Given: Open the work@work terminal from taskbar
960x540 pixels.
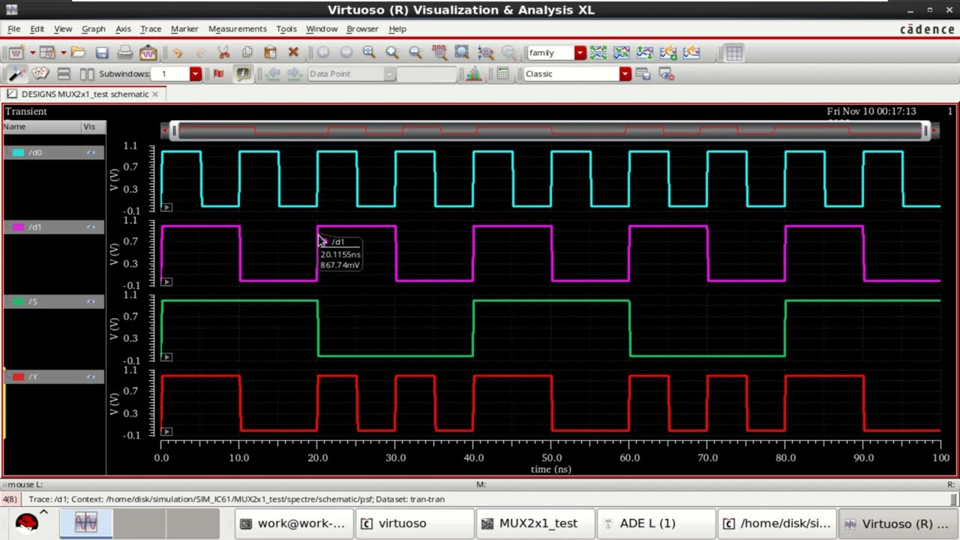Looking at the screenshot, I should click(x=294, y=523).
